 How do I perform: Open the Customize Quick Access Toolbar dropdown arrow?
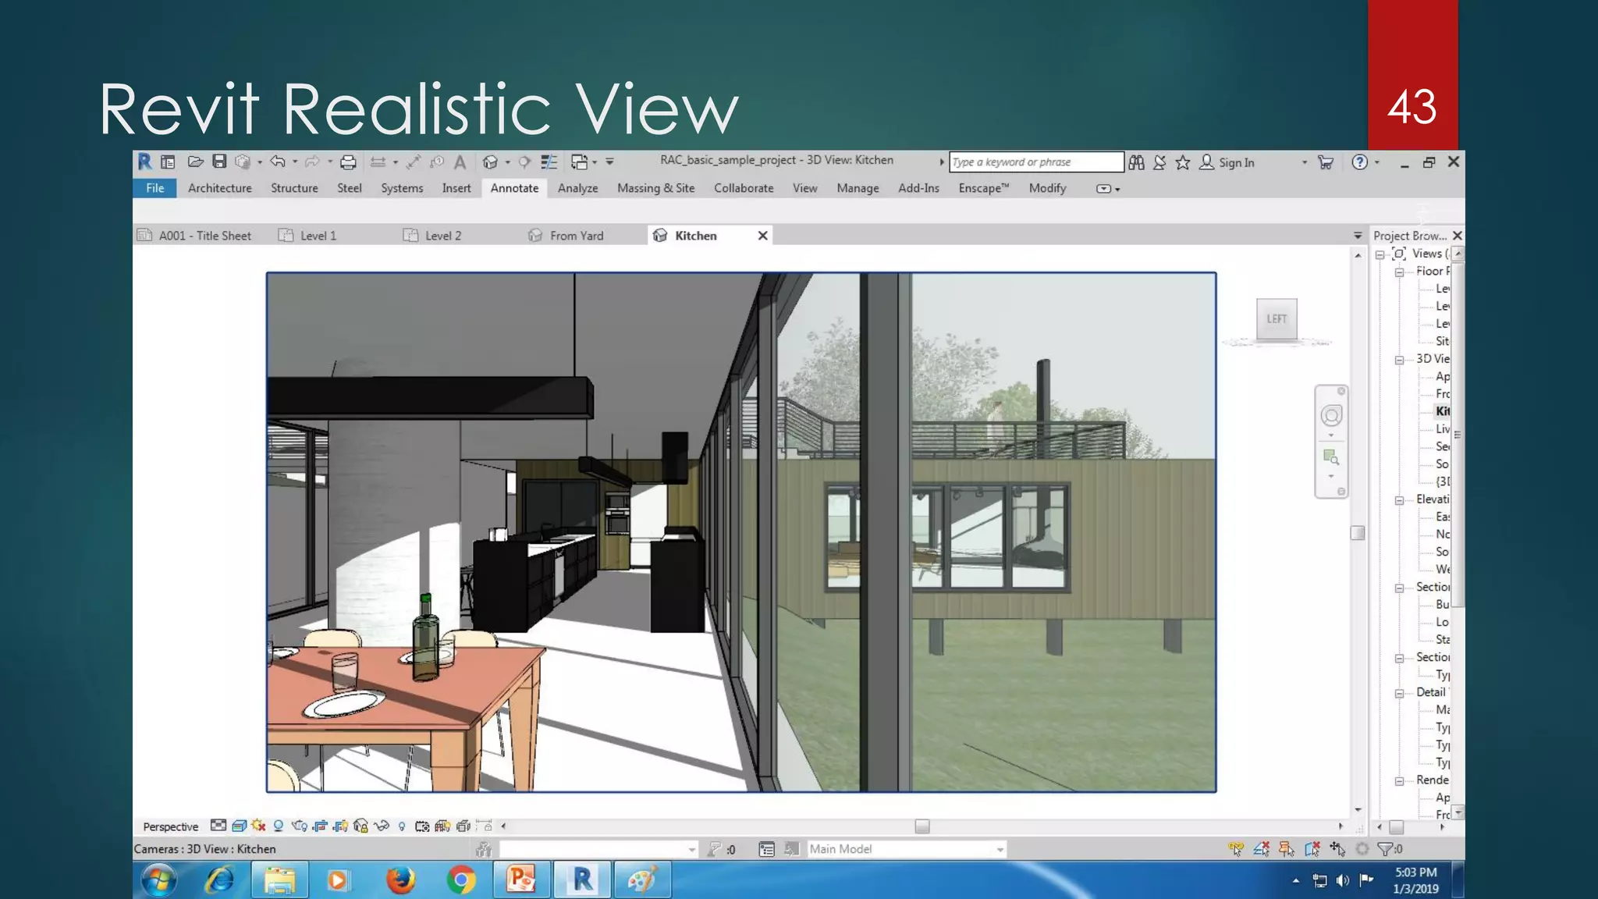tap(610, 162)
